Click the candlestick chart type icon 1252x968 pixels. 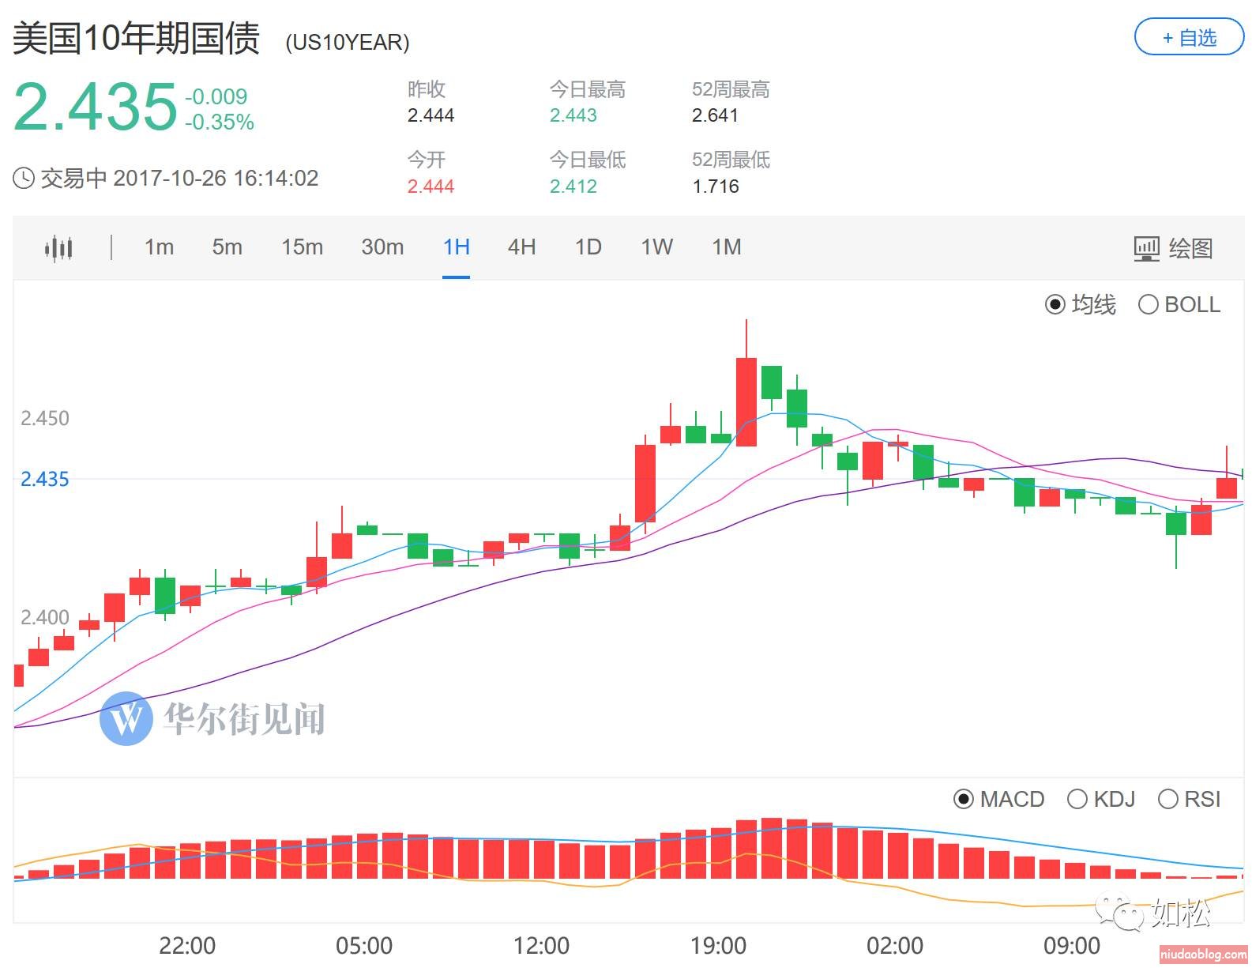(58, 248)
